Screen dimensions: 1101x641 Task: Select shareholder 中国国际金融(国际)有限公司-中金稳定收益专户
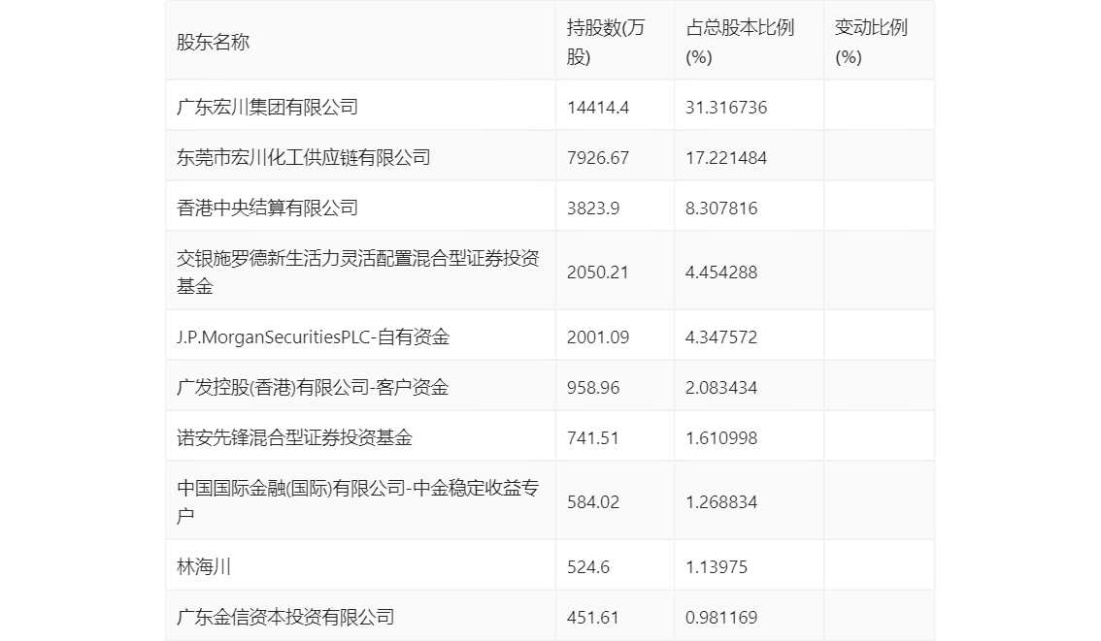coord(357,502)
